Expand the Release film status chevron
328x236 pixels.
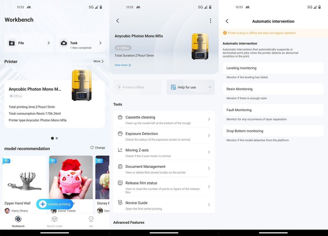209,186
